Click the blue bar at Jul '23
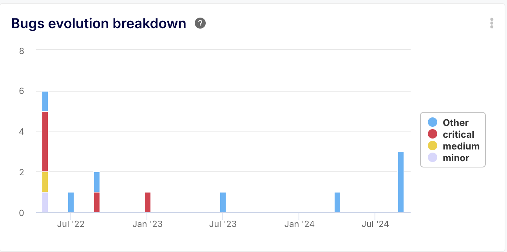 click(223, 202)
